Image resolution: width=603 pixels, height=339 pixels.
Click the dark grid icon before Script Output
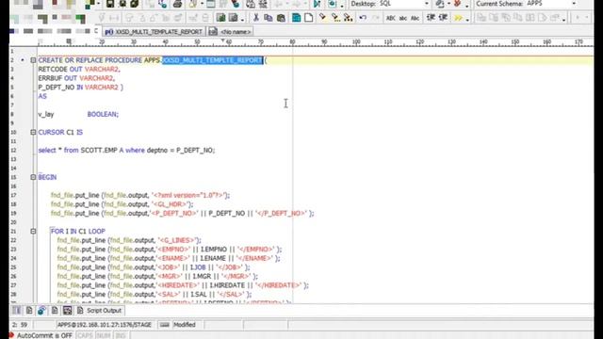67,310
